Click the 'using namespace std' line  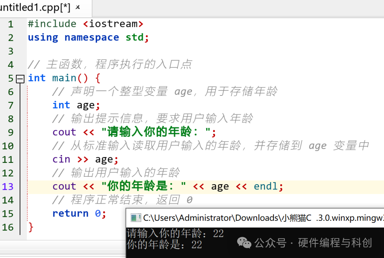click(88, 38)
